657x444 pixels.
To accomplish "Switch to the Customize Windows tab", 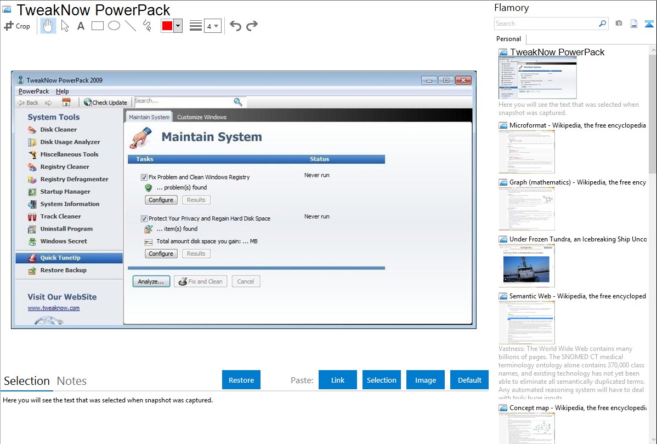I will 201,117.
